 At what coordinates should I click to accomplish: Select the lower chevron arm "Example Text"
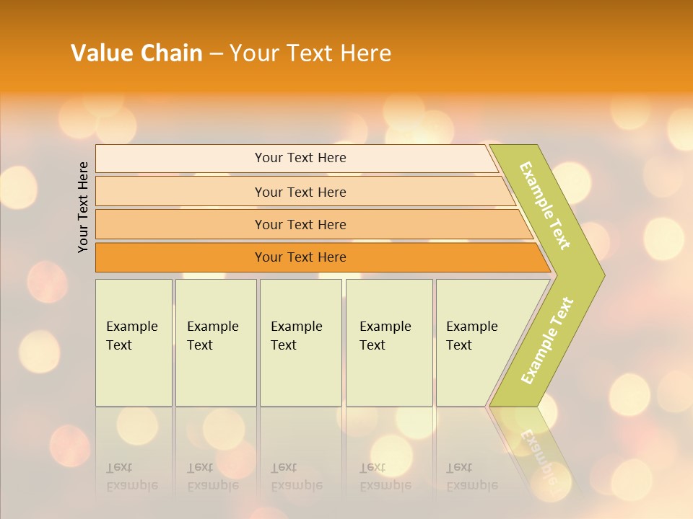[x=547, y=340]
